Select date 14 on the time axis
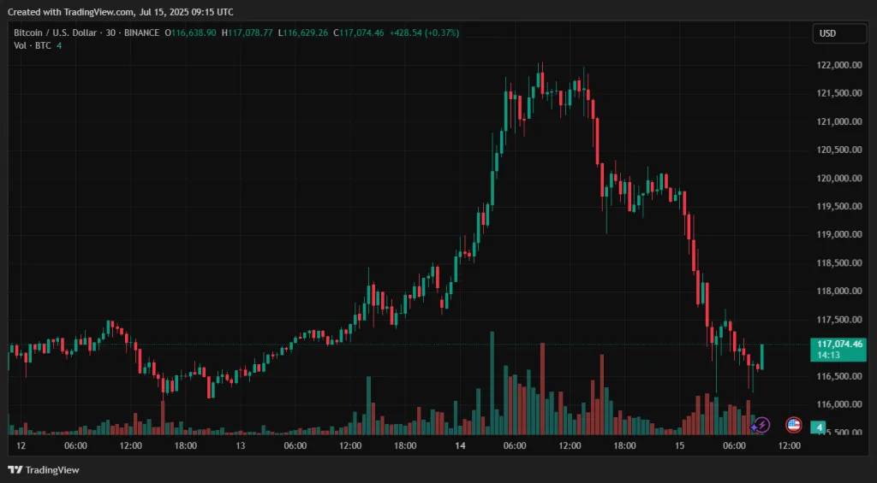The width and height of the screenshot is (877, 483). [460, 445]
